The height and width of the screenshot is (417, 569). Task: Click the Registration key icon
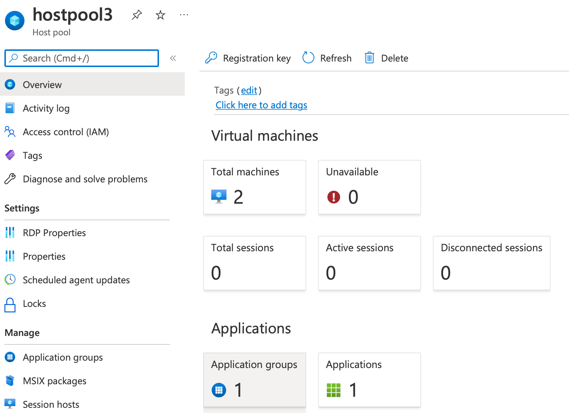pyautogui.click(x=211, y=58)
